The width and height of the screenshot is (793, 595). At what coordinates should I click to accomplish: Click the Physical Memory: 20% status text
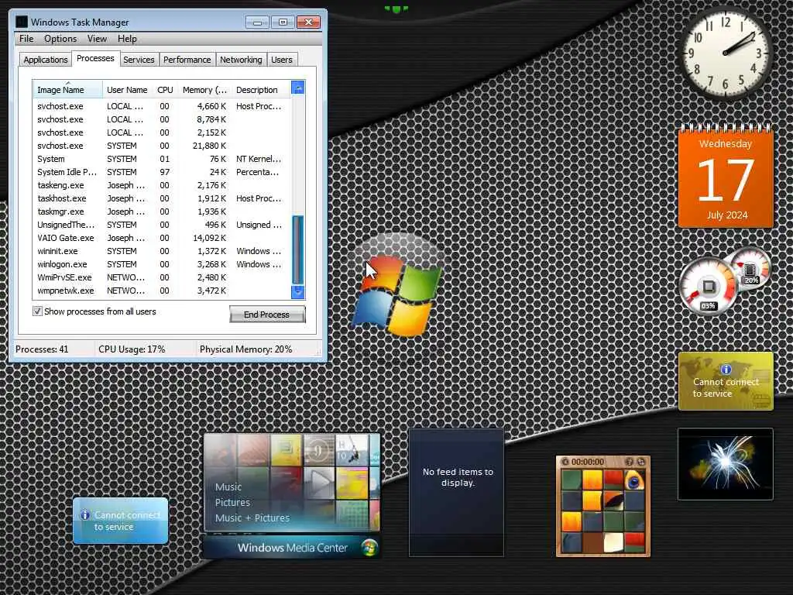click(245, 349)
